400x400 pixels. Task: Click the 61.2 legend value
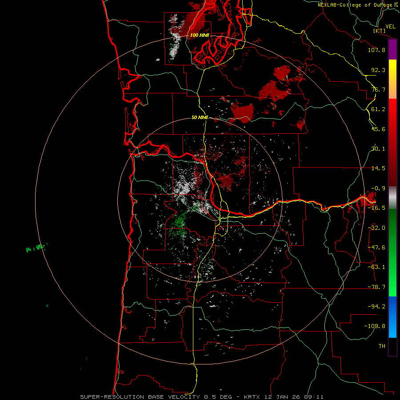coord(378,109)
